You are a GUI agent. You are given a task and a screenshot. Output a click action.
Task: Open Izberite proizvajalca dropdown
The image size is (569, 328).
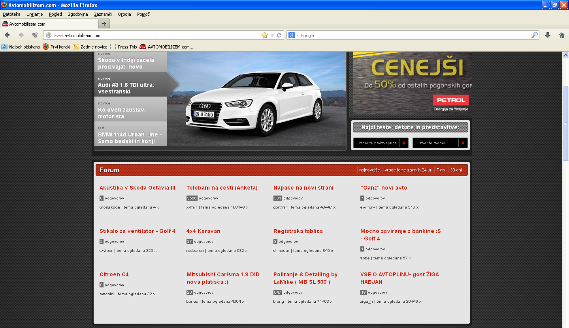pyautogui.click(x=381, y=143)
